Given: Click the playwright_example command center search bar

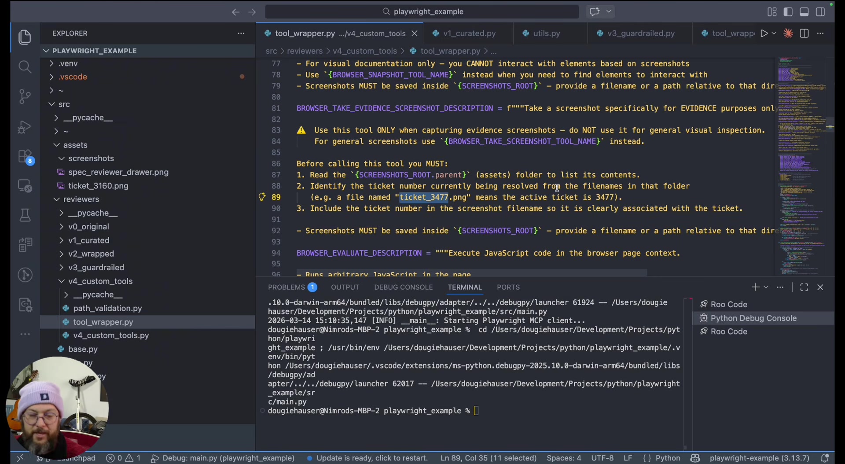Looking at the screenshot, I should click(x=422, y=11).
